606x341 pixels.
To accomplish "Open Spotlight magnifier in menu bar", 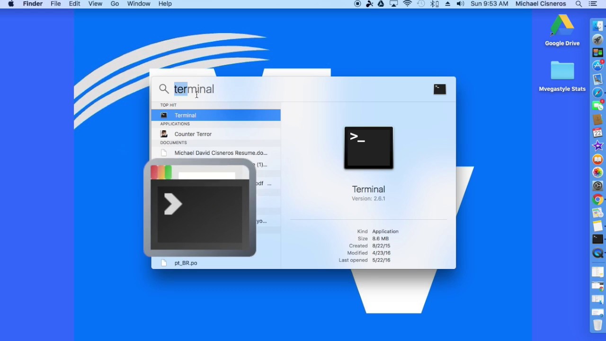I will [x=579, y=4].
